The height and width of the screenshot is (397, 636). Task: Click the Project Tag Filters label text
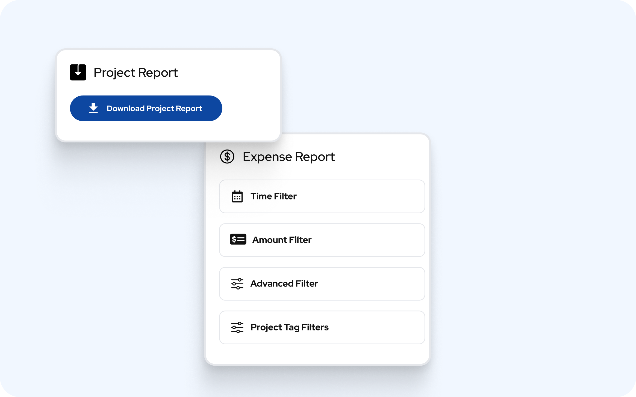click(289, 327)
